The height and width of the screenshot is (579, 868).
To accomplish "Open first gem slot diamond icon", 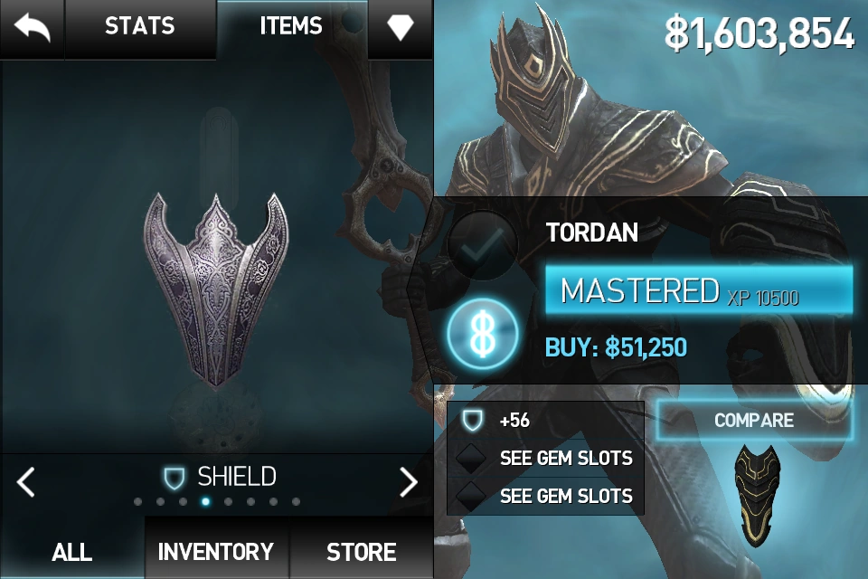I will [x=471, y=458].
